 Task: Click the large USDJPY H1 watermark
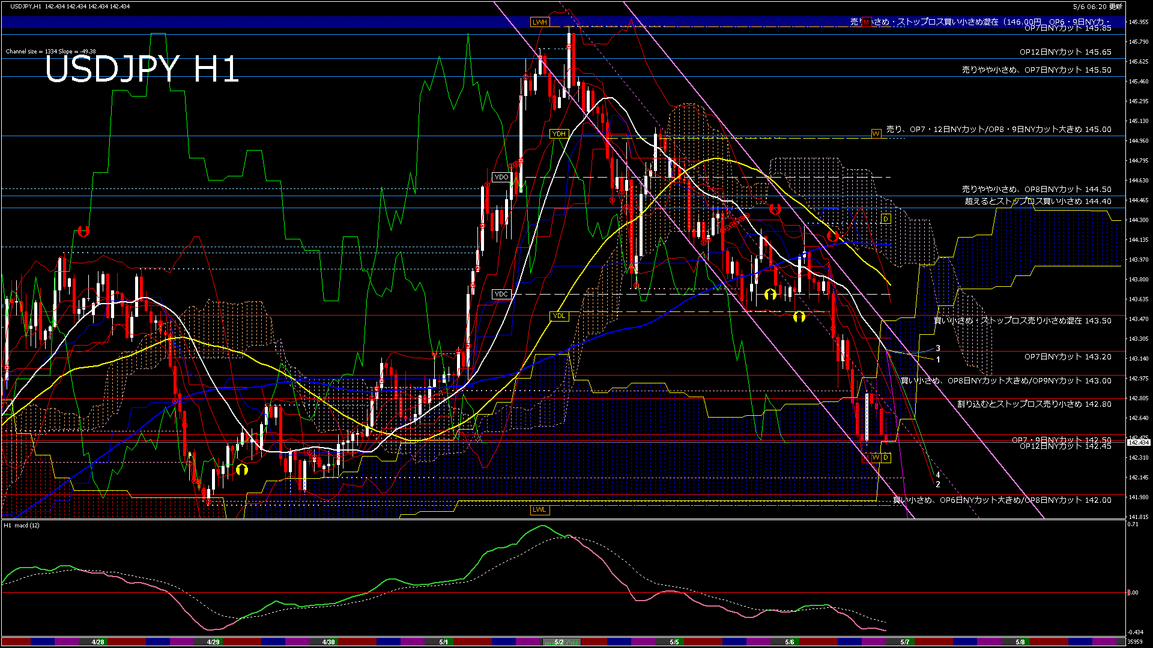142,70
